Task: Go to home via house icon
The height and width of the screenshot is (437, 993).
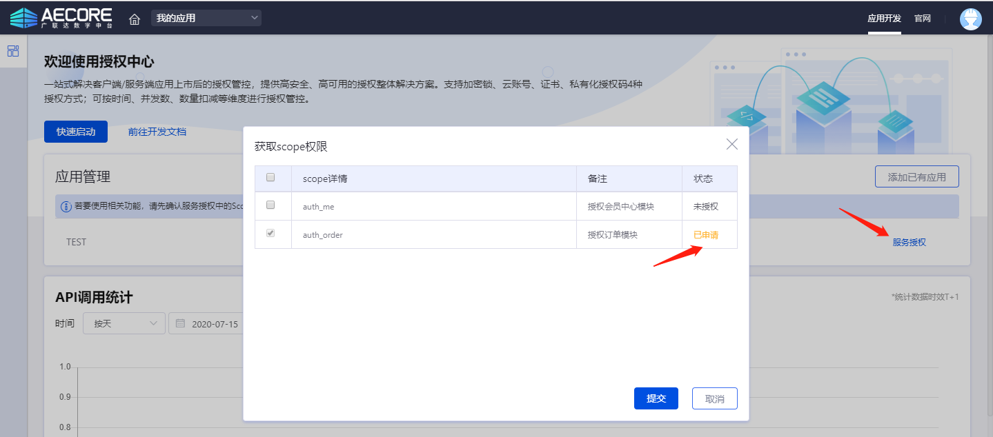Action: point(135,19)
